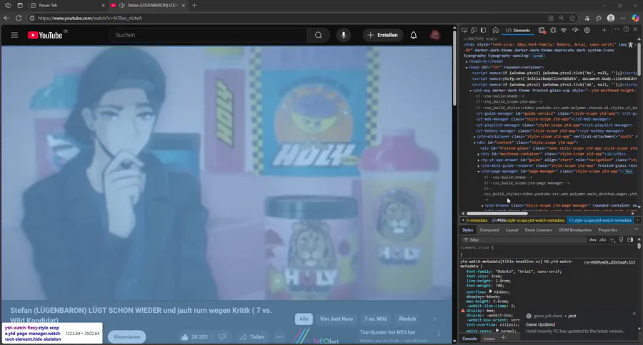Screen dimensions: 643x345
Task: Toggle the :hov element state pane
Action: [x=593, y=240]
